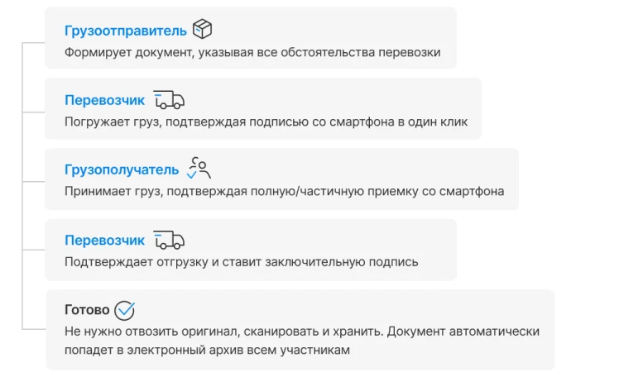Open the Грузоотправитель heading link
This screenshot has height=377, width=643.
coord(126,31)
